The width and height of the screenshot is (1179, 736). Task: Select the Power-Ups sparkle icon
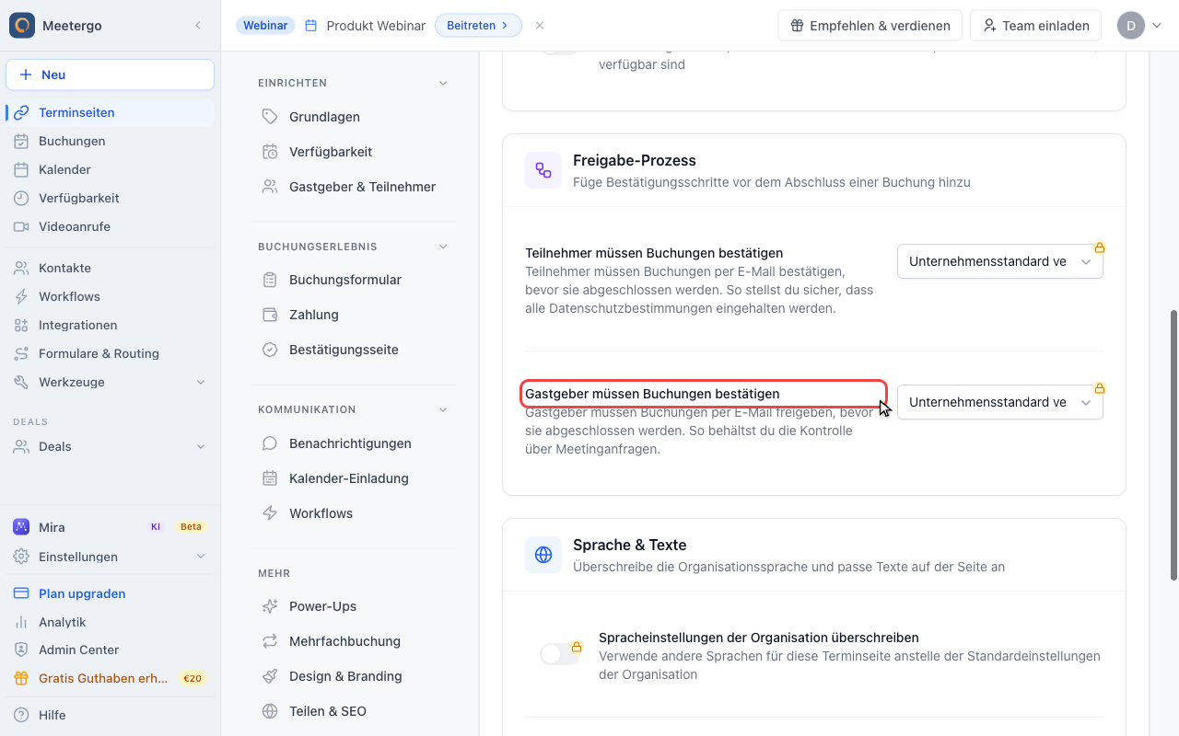(x=270, y=606)
